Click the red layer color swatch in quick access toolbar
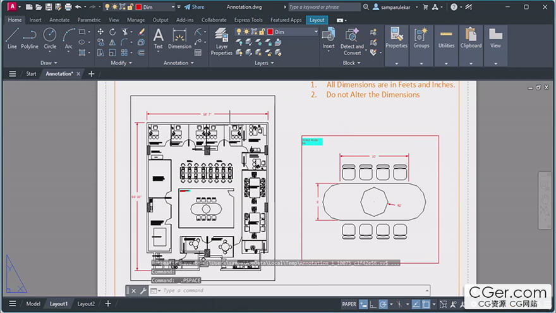The height and width of the screenshot is (313, 556). [138, 7]
